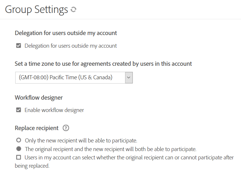Image resolution: width=241 pixels, height=172 pixels.
Task: Click the refresh icon beside Group Settings
Action: click(x=74, y=9)
